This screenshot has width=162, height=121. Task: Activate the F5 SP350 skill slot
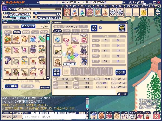[98, 12]
